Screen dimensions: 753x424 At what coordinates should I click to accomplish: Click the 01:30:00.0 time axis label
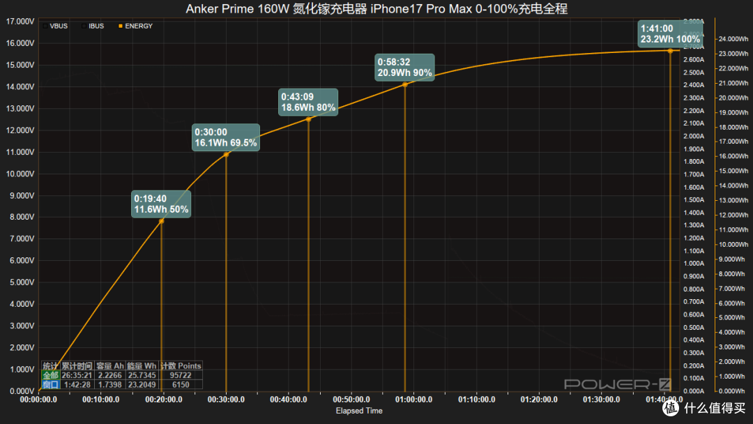coord(601,400)
